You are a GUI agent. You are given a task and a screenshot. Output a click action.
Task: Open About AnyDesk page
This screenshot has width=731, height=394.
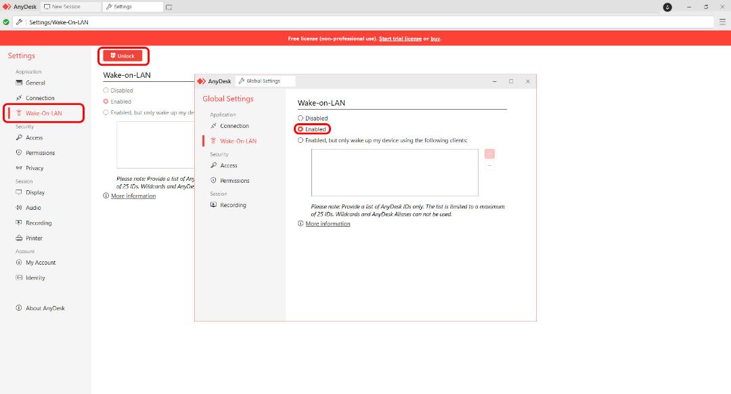45,308
